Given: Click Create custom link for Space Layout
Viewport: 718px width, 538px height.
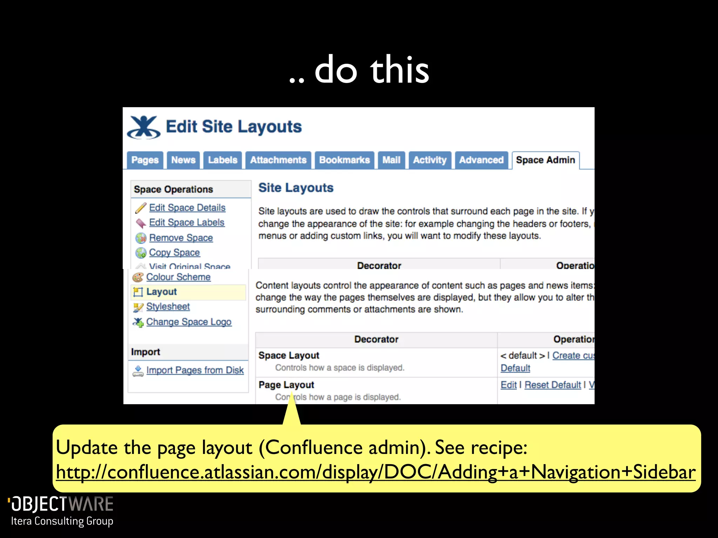Looking at the screenshot, I should point(573,356).
